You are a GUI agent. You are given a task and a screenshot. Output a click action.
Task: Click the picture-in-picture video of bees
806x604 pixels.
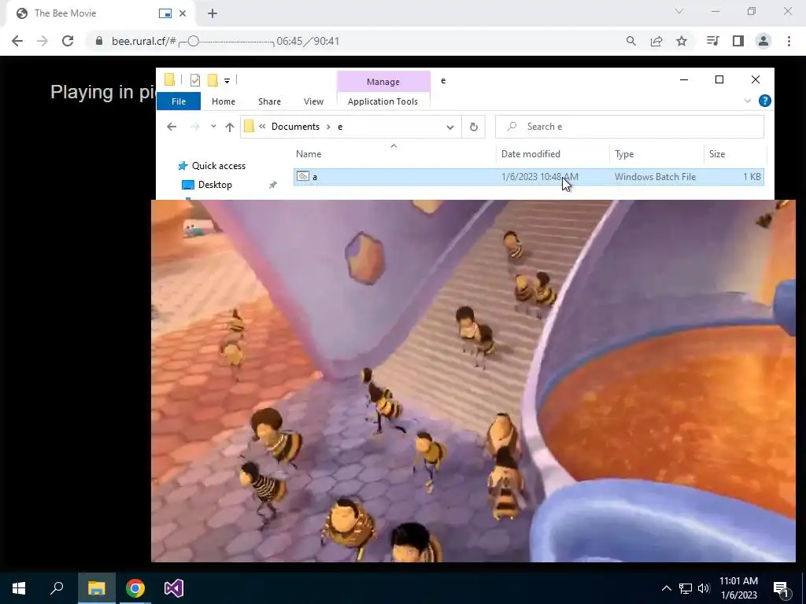(473, 381)
